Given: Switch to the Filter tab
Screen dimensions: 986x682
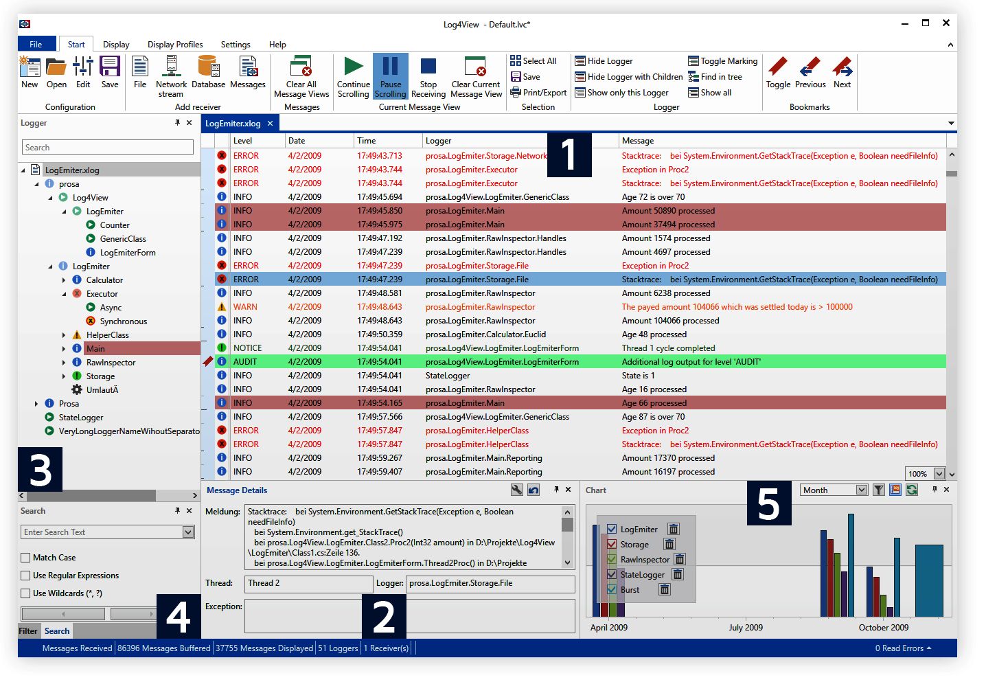Looking at the screenshot, I should [27, 630].
